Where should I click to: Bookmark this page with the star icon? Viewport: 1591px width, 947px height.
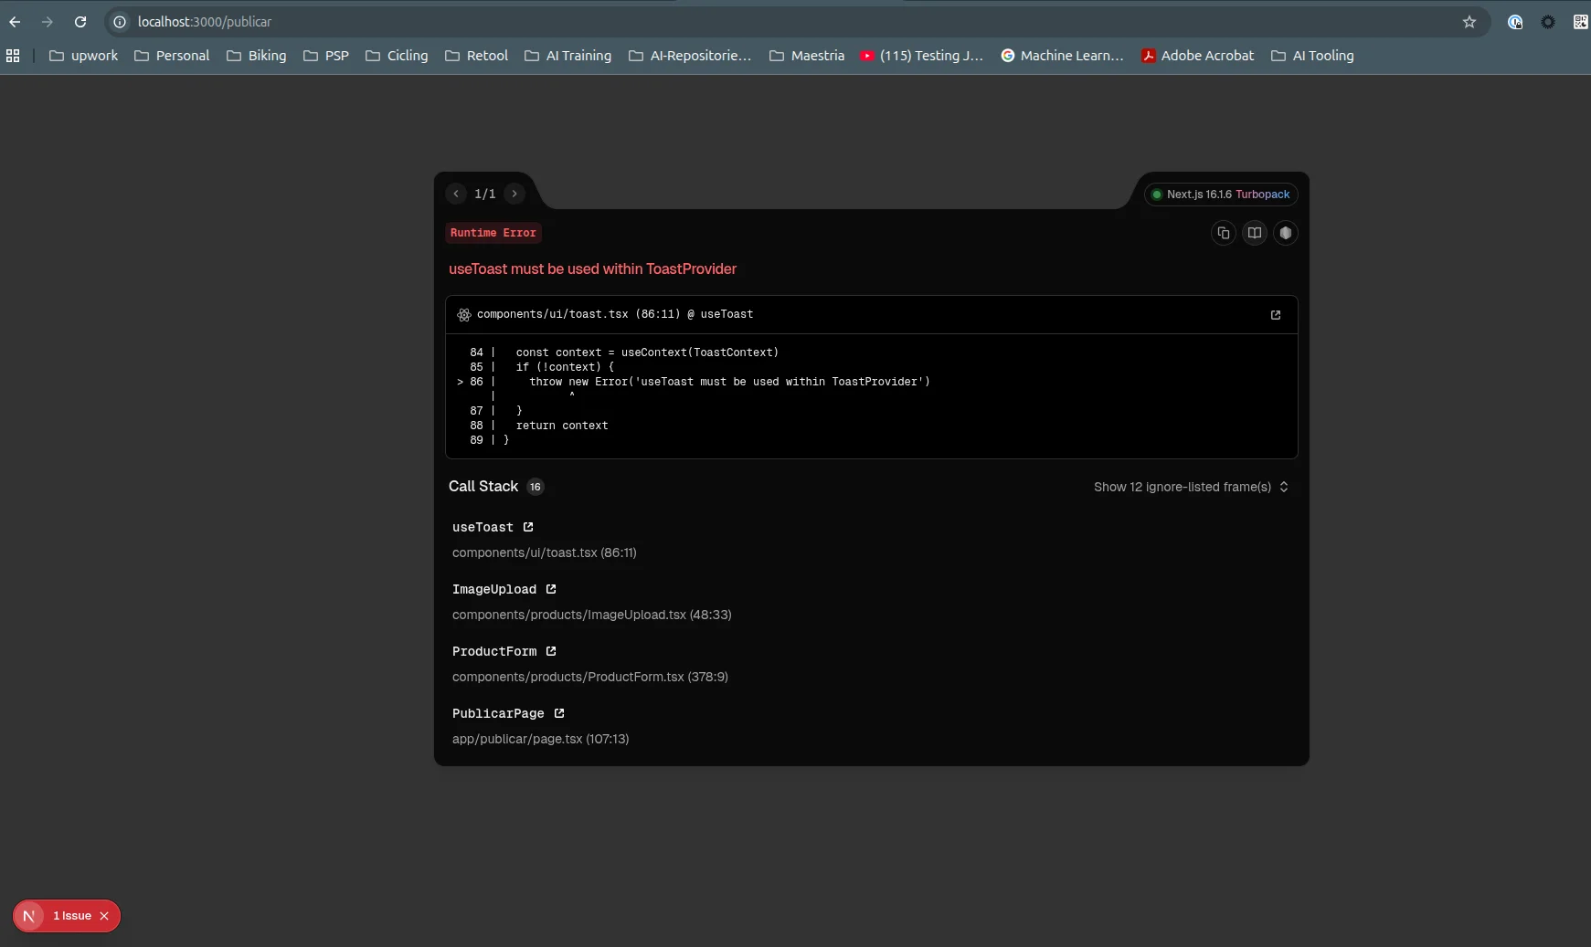(1469, 22)
